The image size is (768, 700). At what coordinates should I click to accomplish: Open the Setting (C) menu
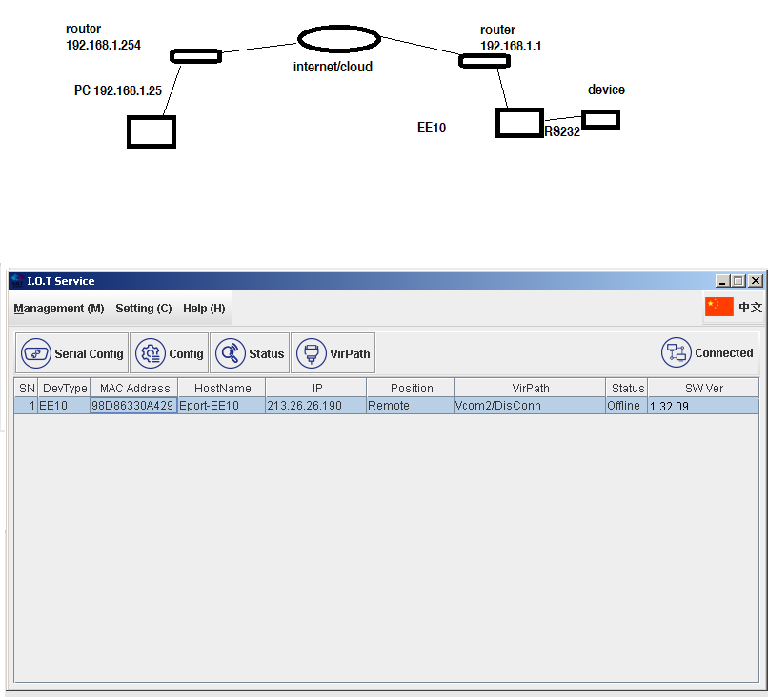point(144,309)
